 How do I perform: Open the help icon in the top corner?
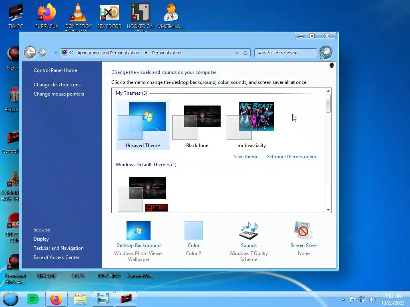(332, 65)
